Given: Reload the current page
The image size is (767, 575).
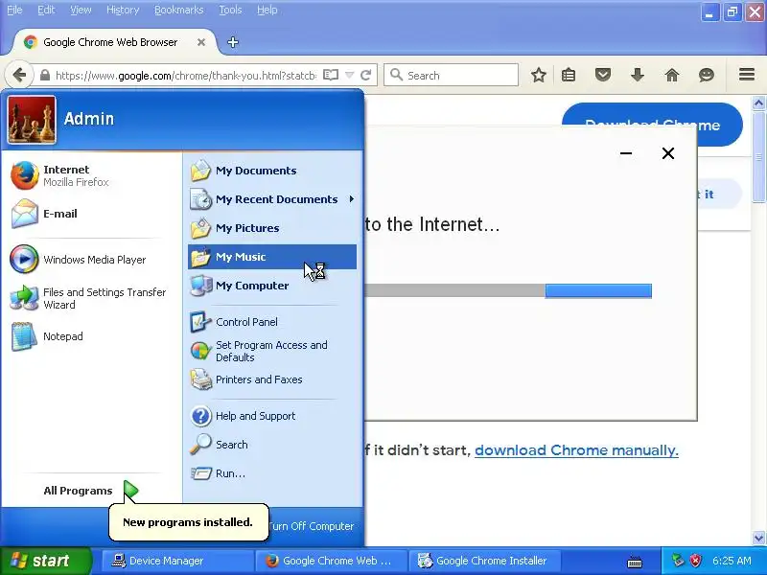Looking at the screenshot, I should pos(366,75).
